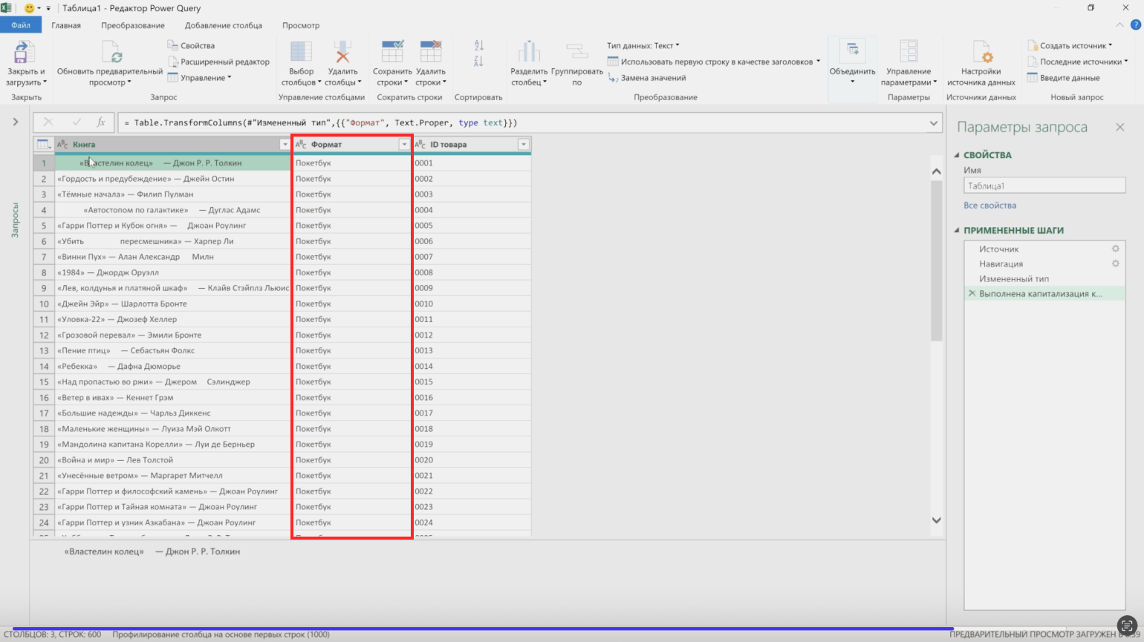Open filter dropdown for Книга column
This screenshot has height=642, width=1144.
pyautogui.click(x=285, y=145)
